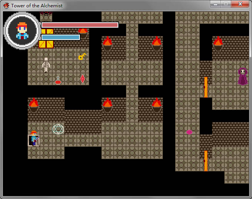Grab the red potion flask
Image resolution: width=252 pixels, height=199 pixels.
coord(58,80)
